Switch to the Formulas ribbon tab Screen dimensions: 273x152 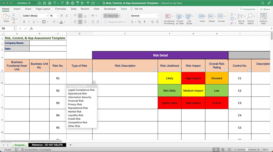click(x=61, y=9)
